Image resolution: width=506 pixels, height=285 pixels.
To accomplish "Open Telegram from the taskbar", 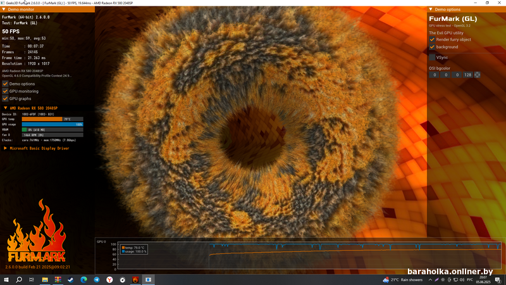I will point(97,279).
